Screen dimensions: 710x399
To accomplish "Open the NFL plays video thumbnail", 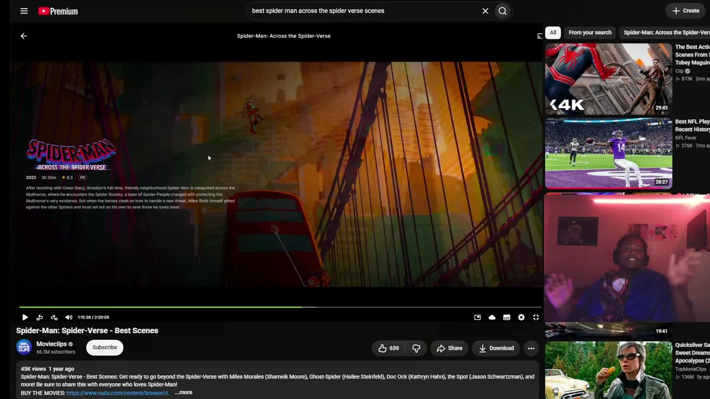I will [x=608, y=154].
